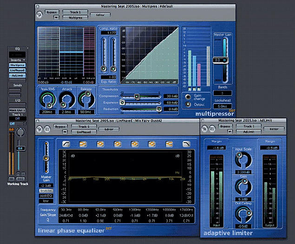Toggle the bell band icon above 500Hz column
The image size is (295, 244).
(x=118, y=144)
